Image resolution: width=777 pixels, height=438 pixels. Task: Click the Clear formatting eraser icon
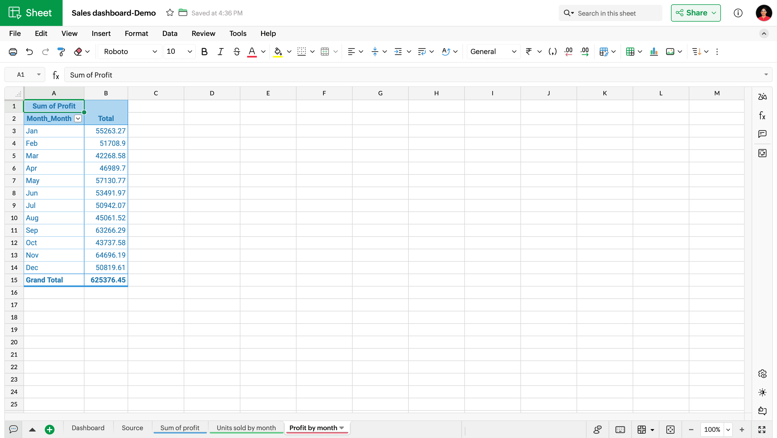pyautogui.click(x=78, y=52)
